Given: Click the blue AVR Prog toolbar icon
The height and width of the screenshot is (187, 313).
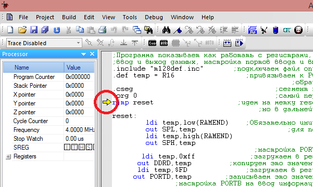Looking at the screenshot, I should click(252, 30).
